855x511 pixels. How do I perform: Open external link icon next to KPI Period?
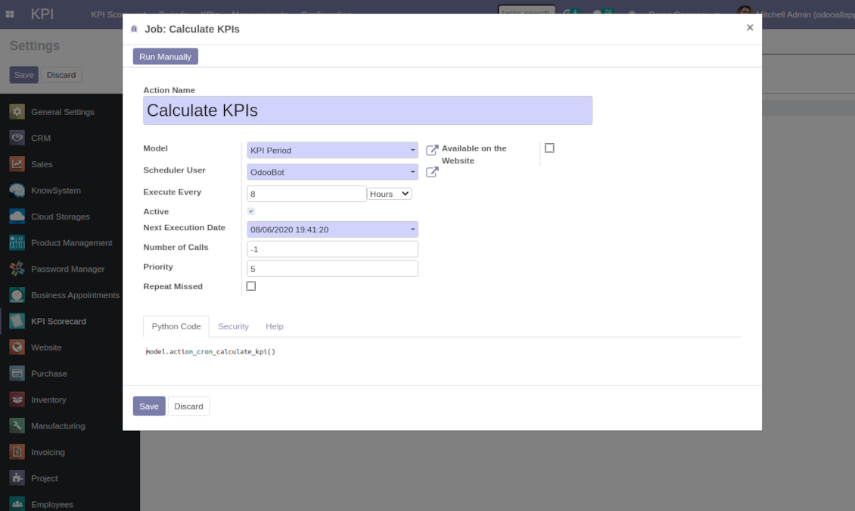click(x=432, y=151)
